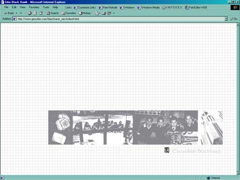This screenshot has width=240, height=180.
Task: Click the Go button
Action: click(234, 19)
